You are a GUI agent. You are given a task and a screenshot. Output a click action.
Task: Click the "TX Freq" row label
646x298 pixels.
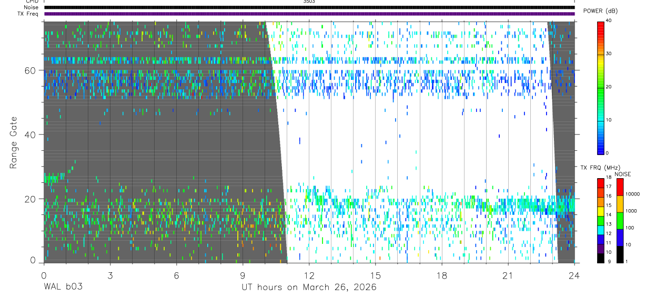coord(28,14)
